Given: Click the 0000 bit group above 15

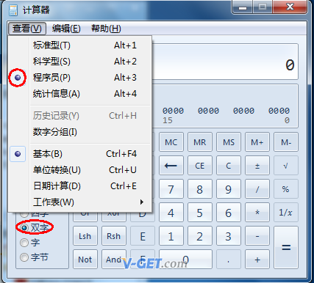Looking at the screenshot, I should click(x=173, y=111).
